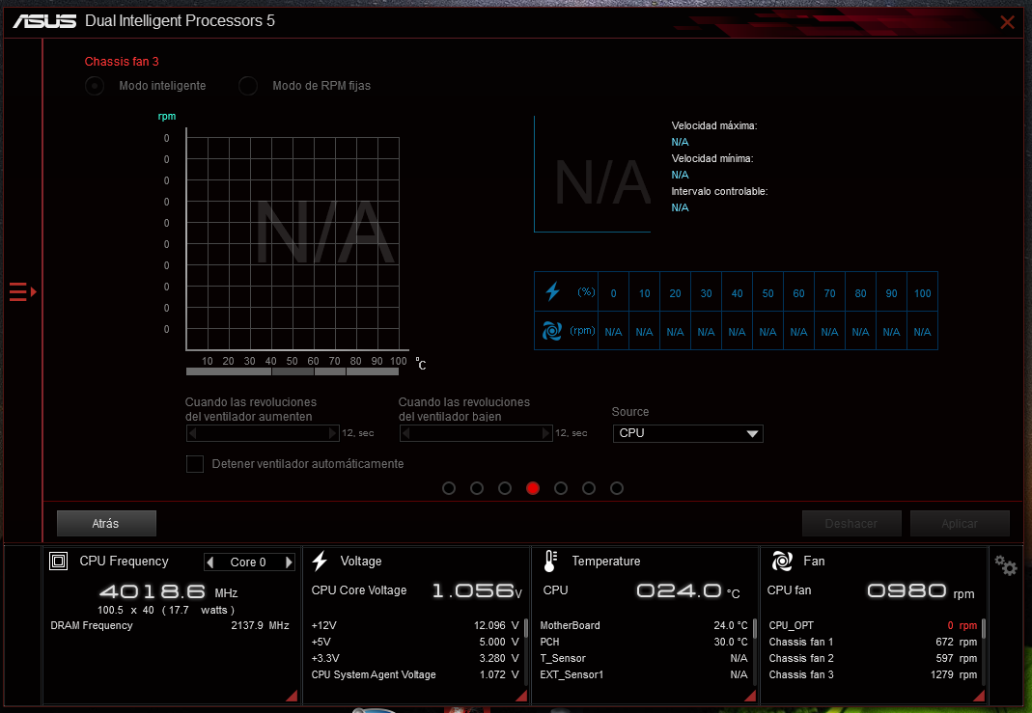
Task: Enable Detener ventilador automáticamente checkbox
Action: (195, 464)
